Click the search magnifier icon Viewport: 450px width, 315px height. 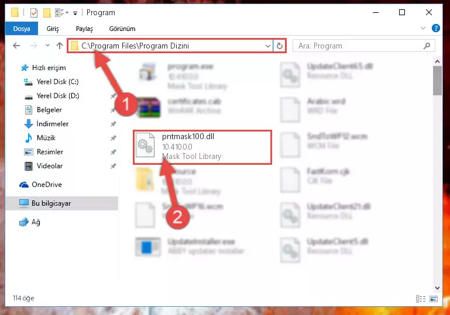click(x=427, y=46)
